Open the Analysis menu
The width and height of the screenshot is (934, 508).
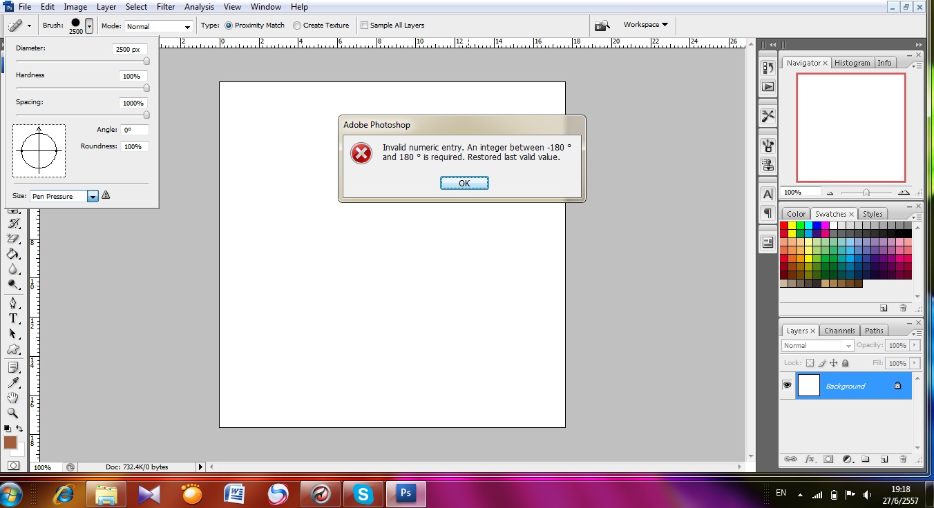[200, 7]
